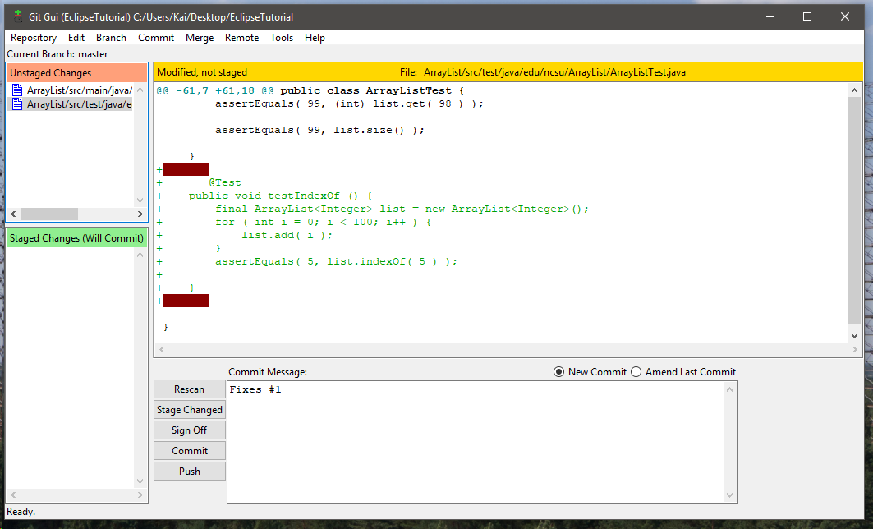Screen dimensions: 873x529
Task: Click the added '@Test' line in diff
Action: [x=225, y=182]
